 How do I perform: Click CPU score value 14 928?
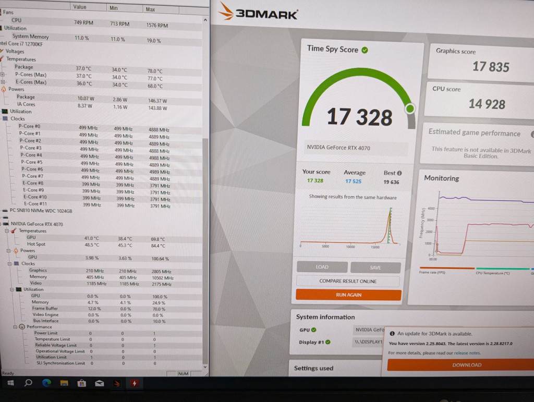point(487,104)
